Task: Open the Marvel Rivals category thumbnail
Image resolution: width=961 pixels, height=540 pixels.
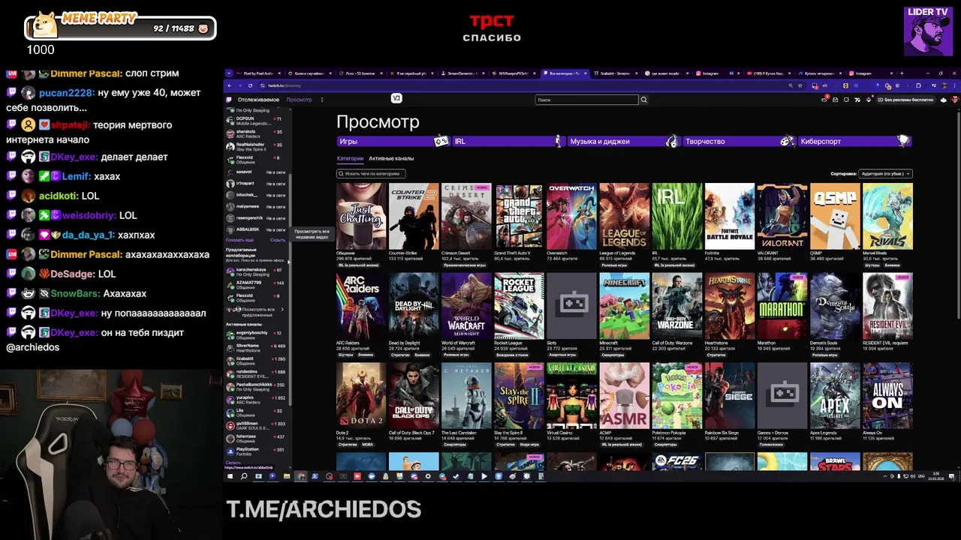Action: [887, 216]
